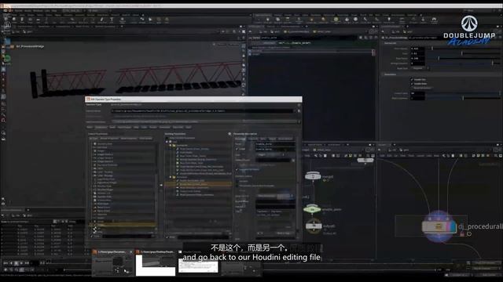Select Render Properties tab under Create Parameters

(109, 139)
